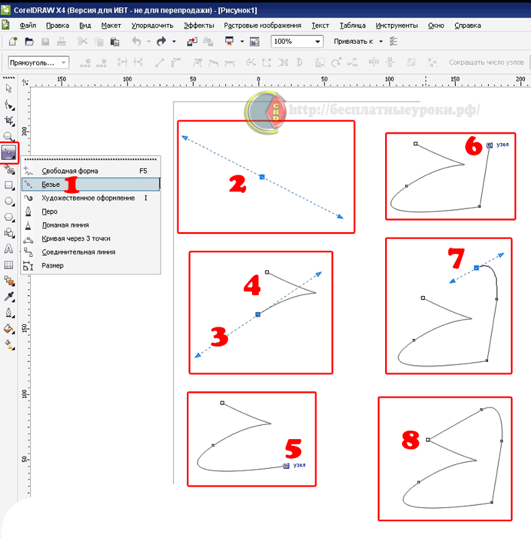Image resolution: width=531 pixels, height=538 pixels.
Task: Click the Undo arrow icon
Action: [136, 42]
